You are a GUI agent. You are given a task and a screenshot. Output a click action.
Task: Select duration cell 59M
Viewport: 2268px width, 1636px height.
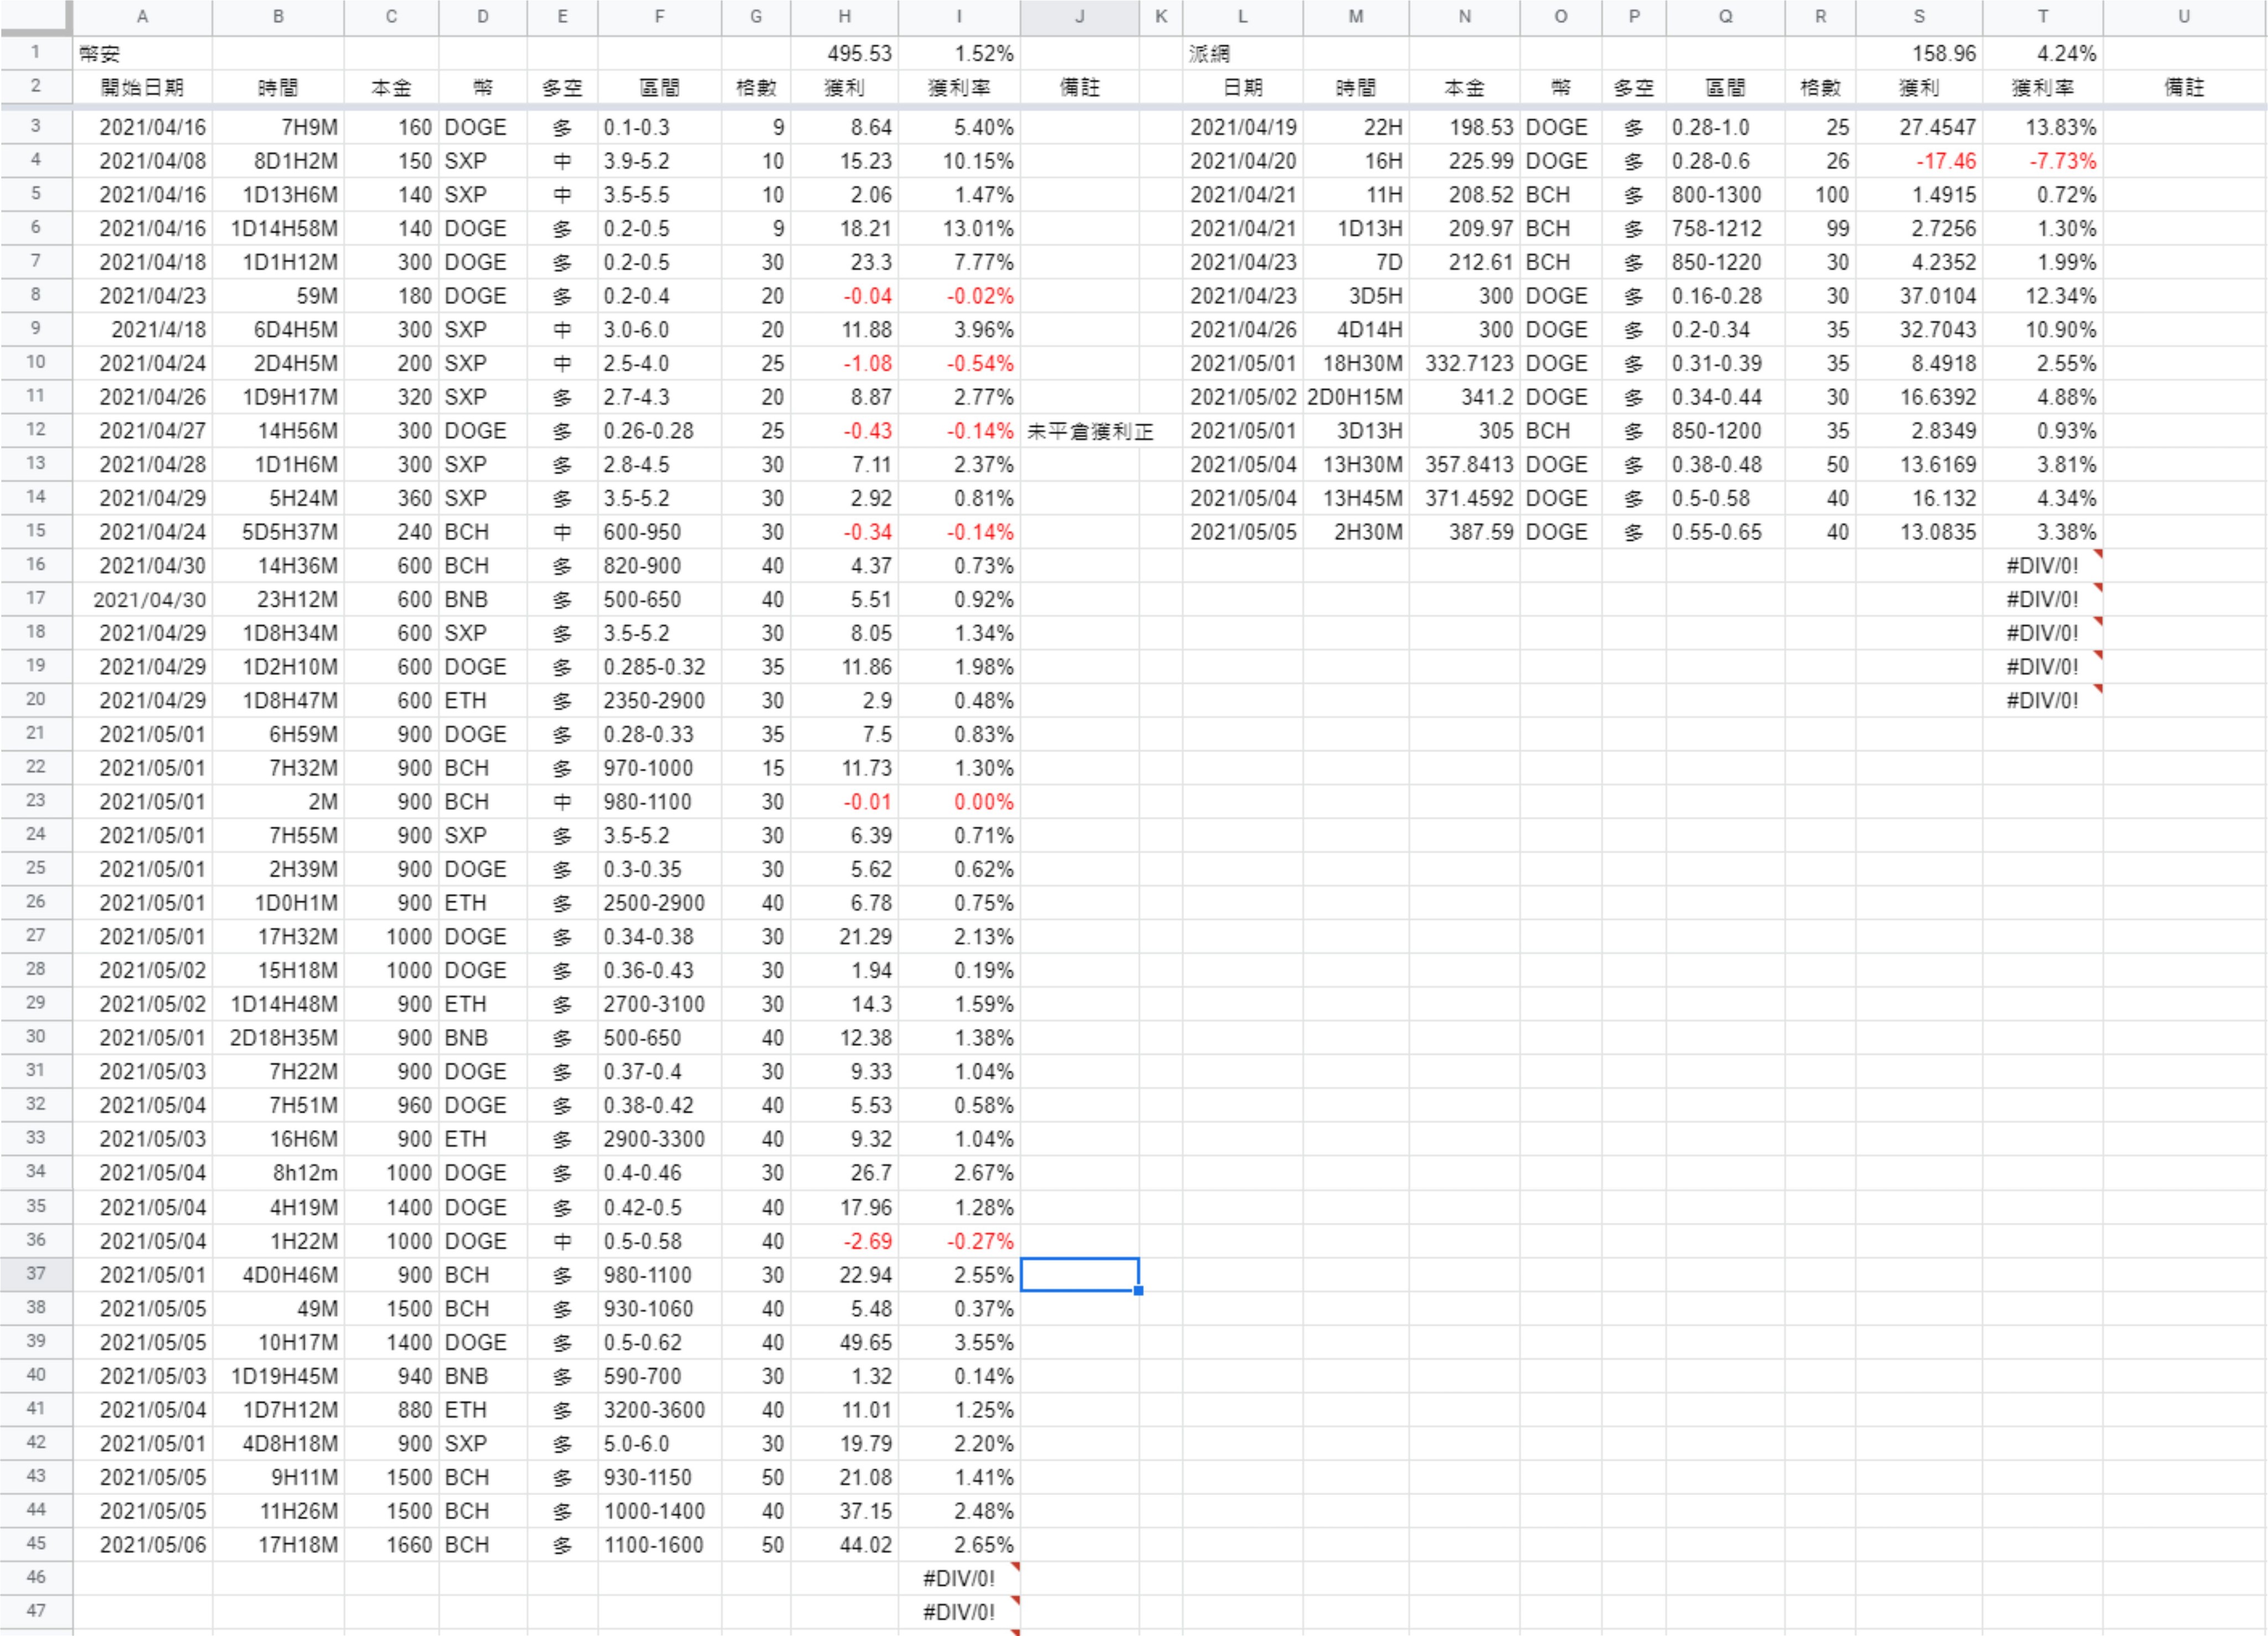tap(278, 296)
